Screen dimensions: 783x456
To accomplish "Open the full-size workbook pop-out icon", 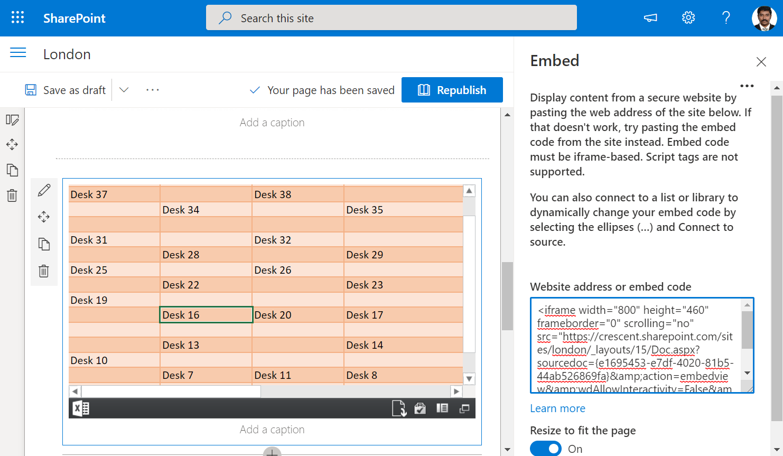I will tap(464, 408).
